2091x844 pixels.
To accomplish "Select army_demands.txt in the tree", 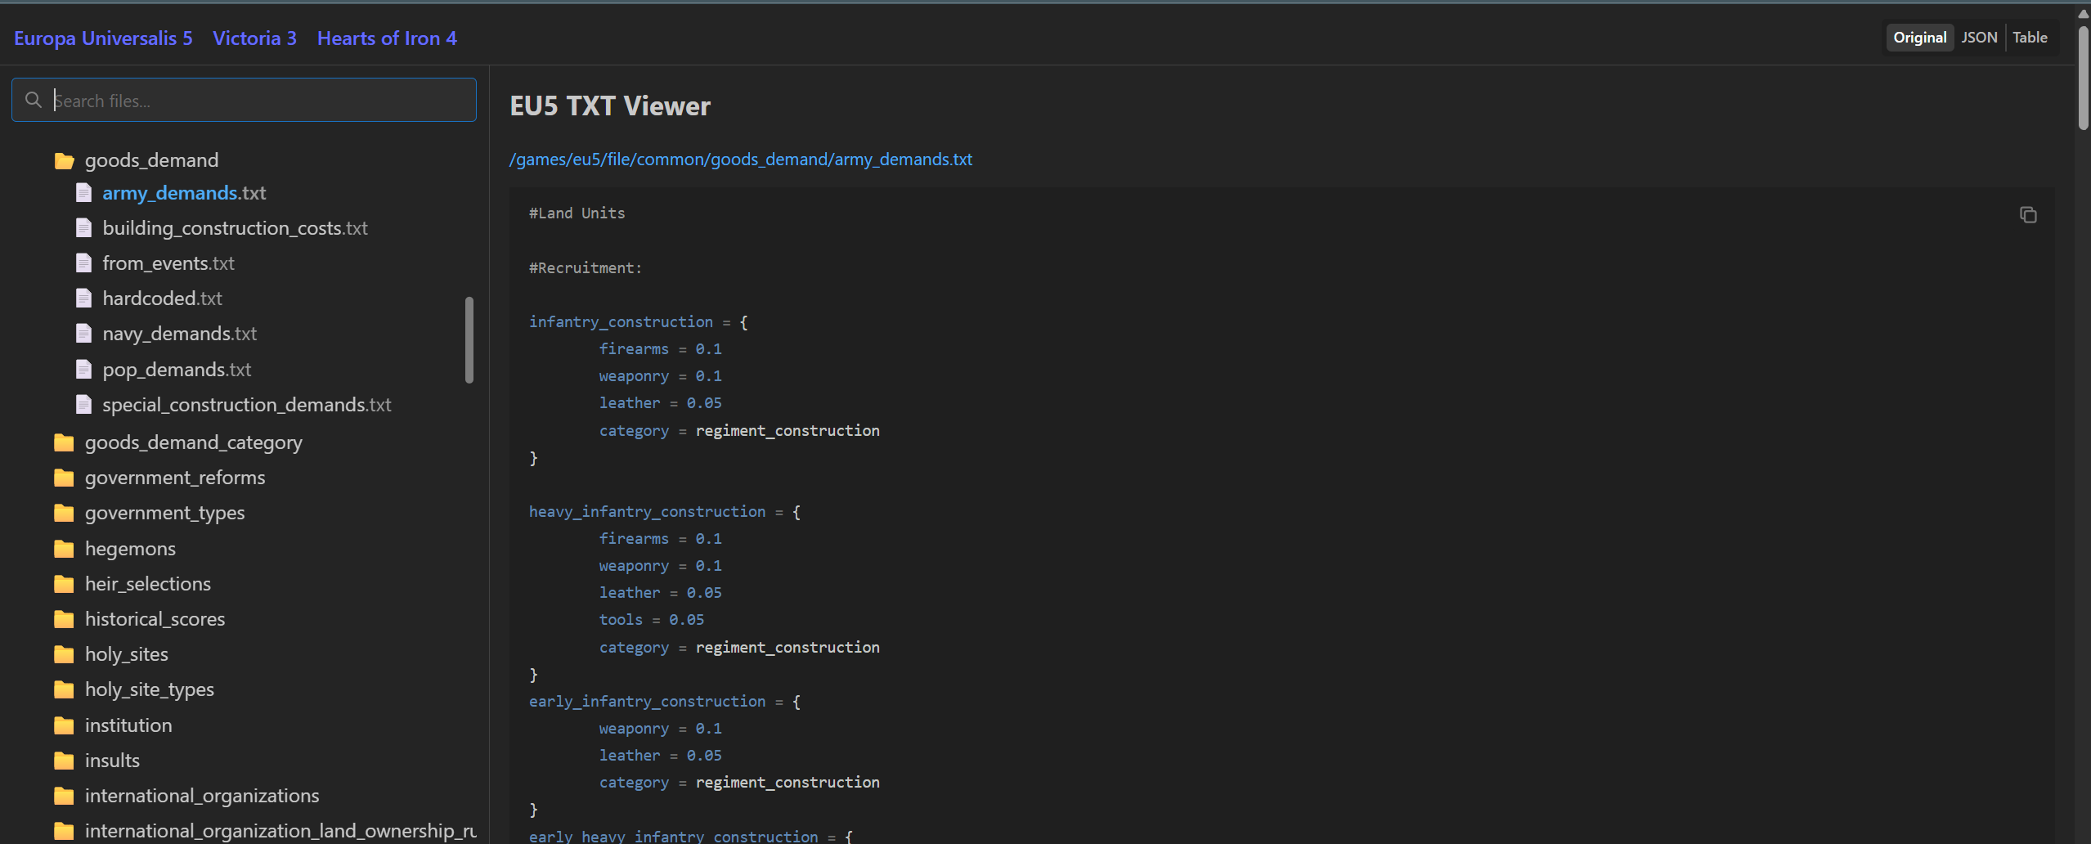I will [184, 193].
